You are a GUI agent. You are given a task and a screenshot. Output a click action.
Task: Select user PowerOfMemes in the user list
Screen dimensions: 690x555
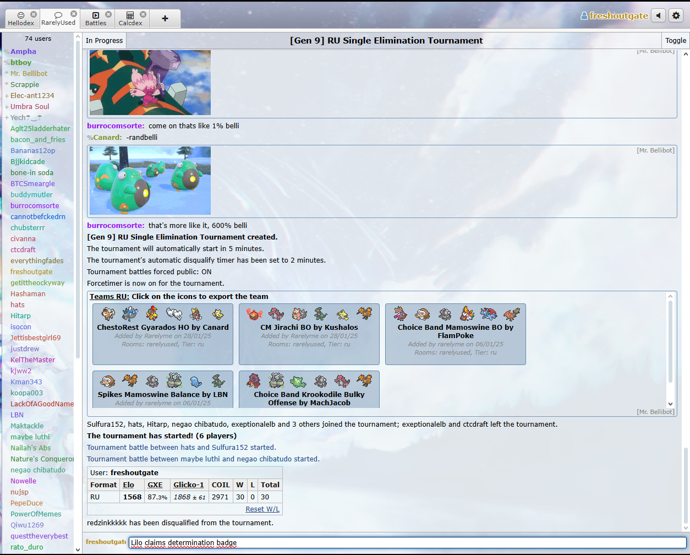36,514
